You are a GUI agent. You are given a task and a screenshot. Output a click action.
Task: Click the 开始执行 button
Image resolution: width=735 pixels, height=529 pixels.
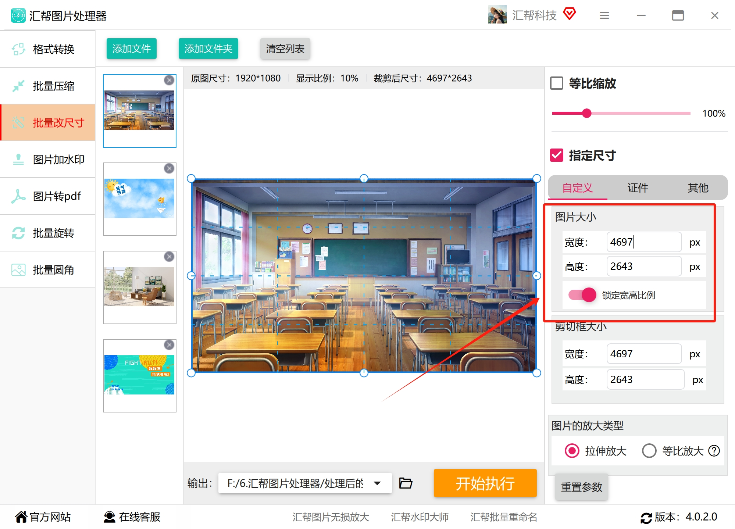(x=485, y=483)
